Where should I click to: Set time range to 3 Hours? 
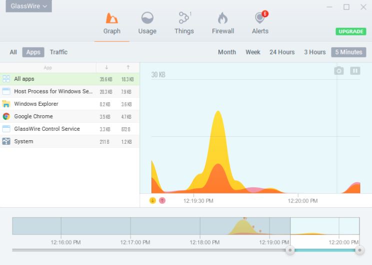click(315, 52)
